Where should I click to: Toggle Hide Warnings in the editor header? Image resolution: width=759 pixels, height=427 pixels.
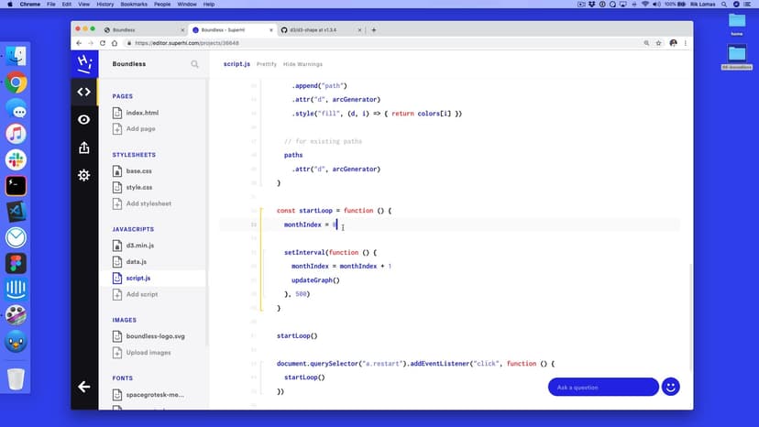302,64
